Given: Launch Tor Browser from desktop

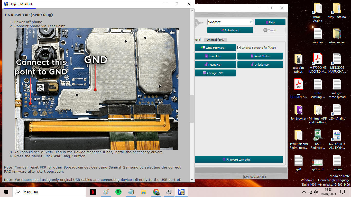Looking at the screenshot, I should (298, 112).
